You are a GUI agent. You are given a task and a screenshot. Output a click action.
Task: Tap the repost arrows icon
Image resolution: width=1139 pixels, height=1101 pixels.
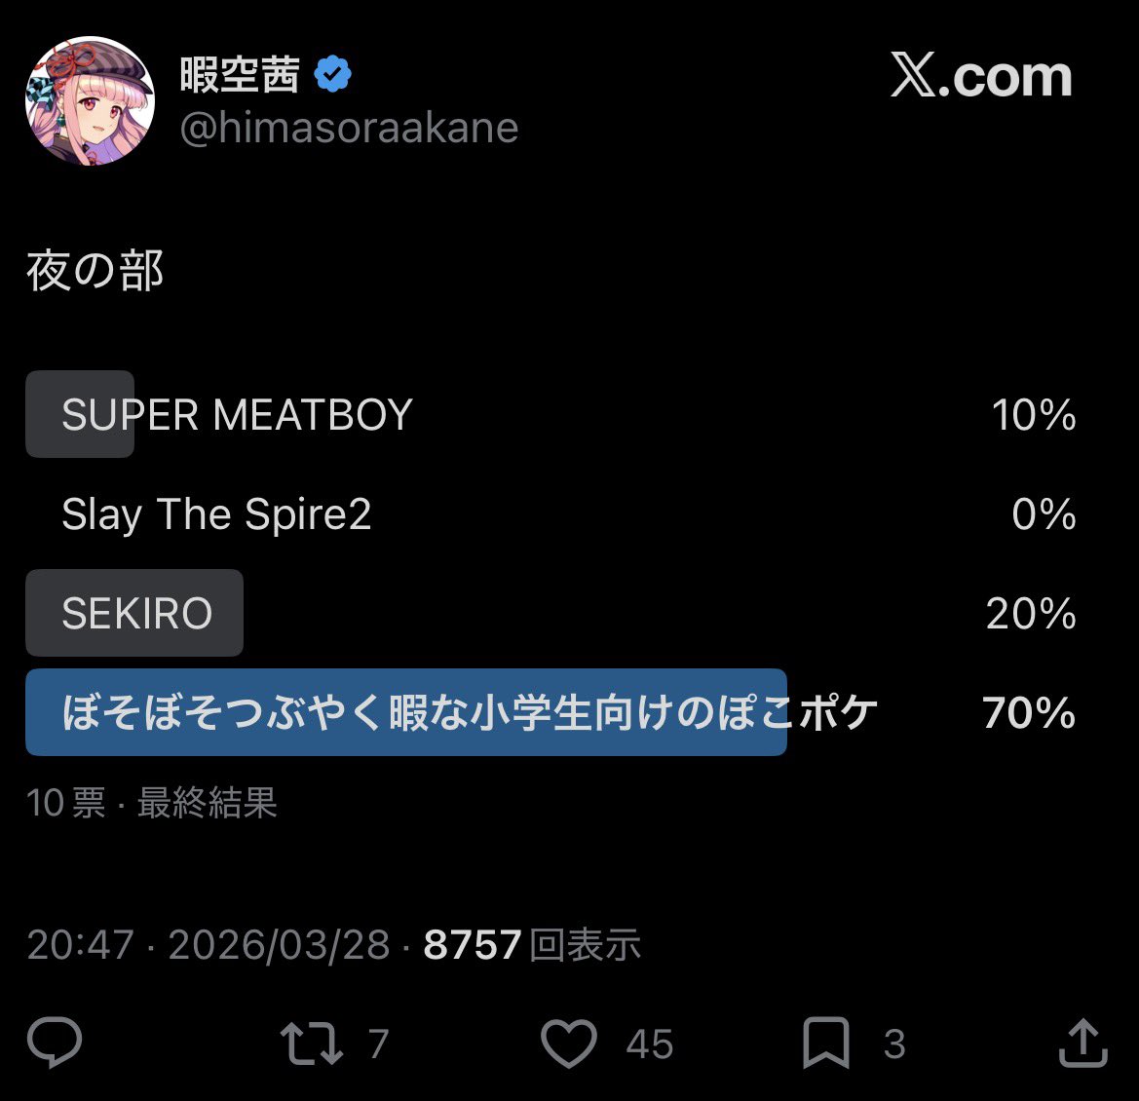[311, 1044]
